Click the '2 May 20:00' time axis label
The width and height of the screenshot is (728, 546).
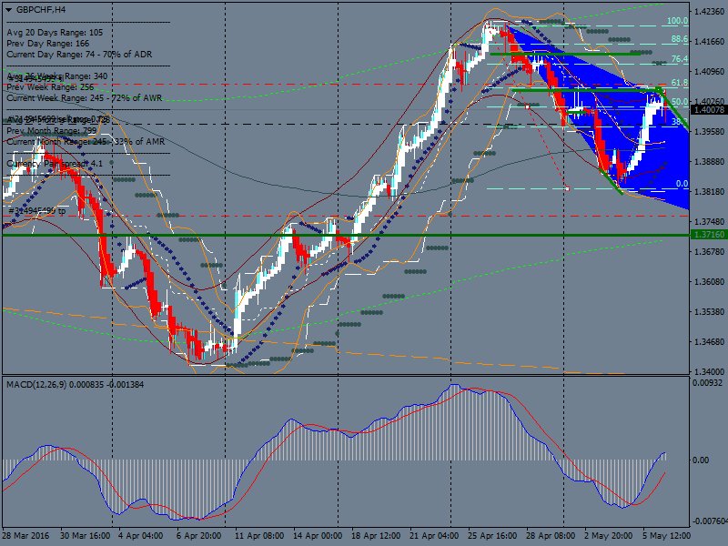click(x=608, y=535)
